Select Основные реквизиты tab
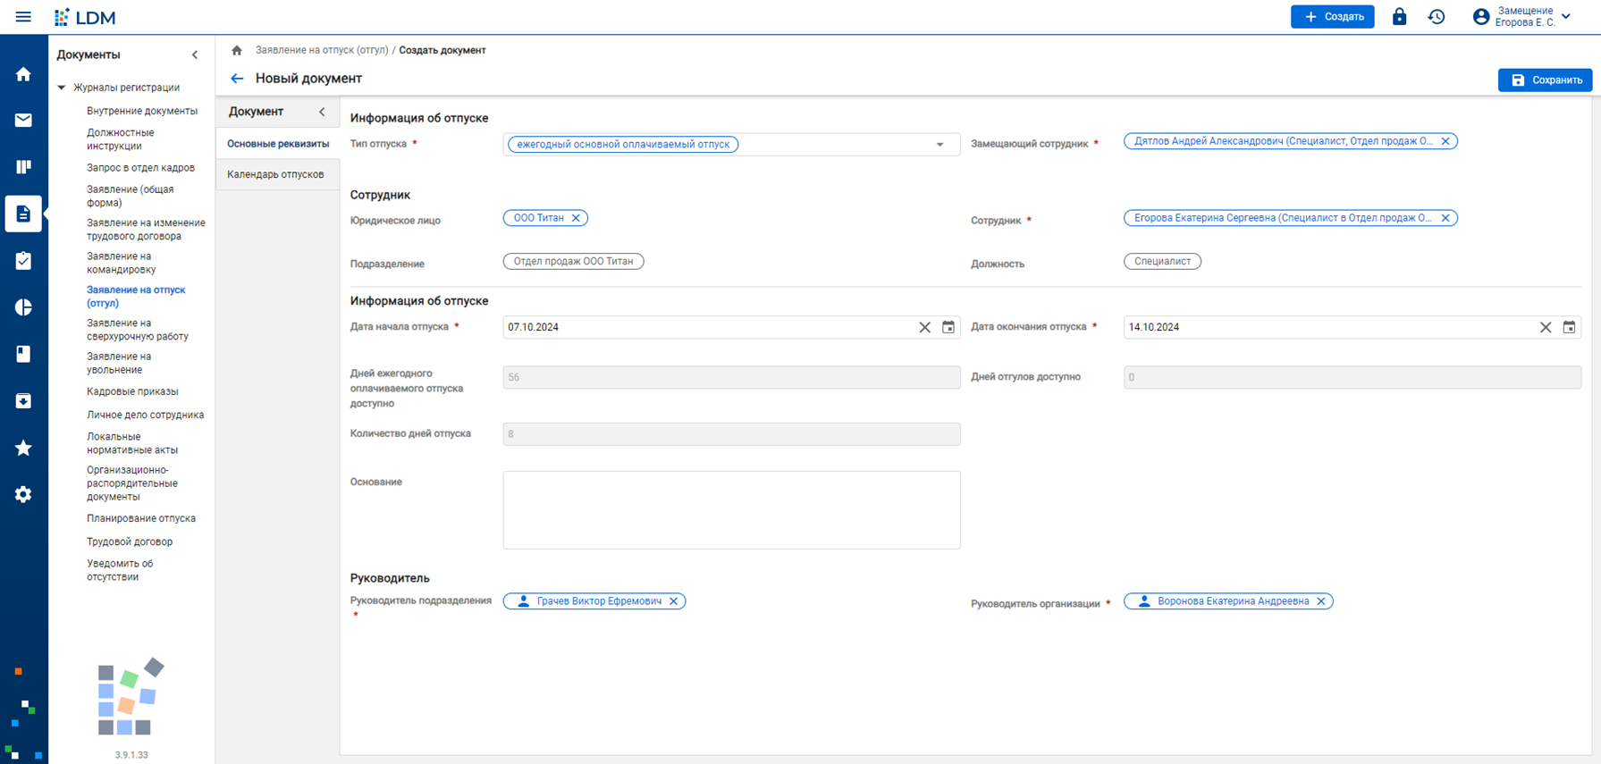The image size is (1601, 764). pyautogui.click(x=278, y=144)
